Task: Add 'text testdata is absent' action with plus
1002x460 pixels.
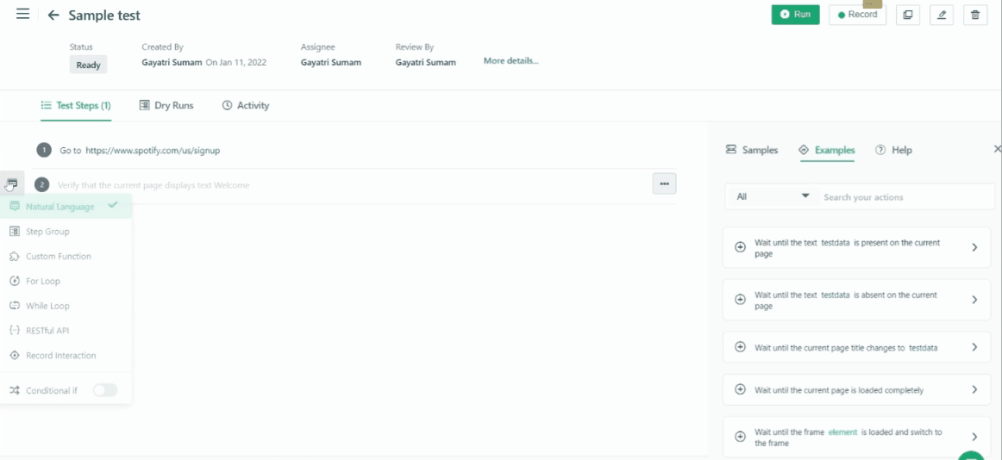Action: click(740, 299)
